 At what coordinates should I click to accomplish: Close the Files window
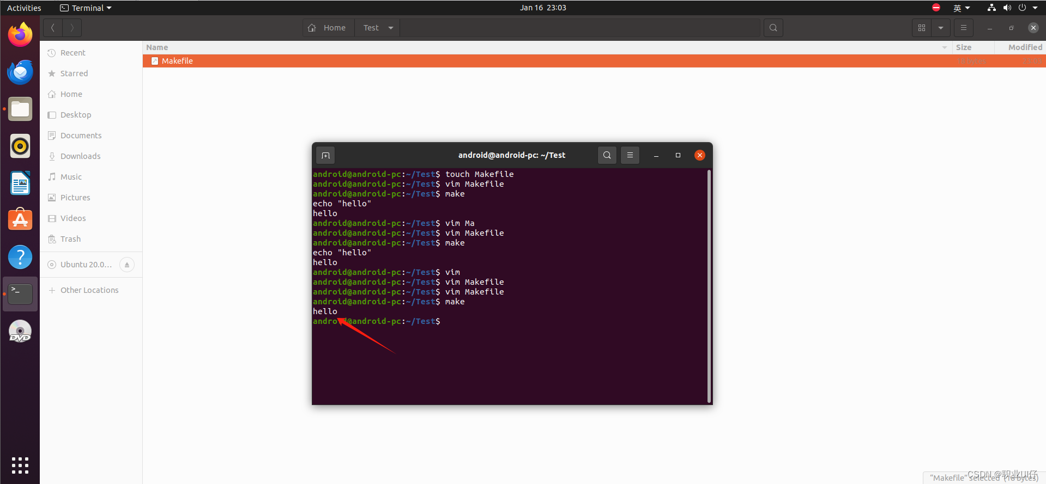tap(1033, 28)
